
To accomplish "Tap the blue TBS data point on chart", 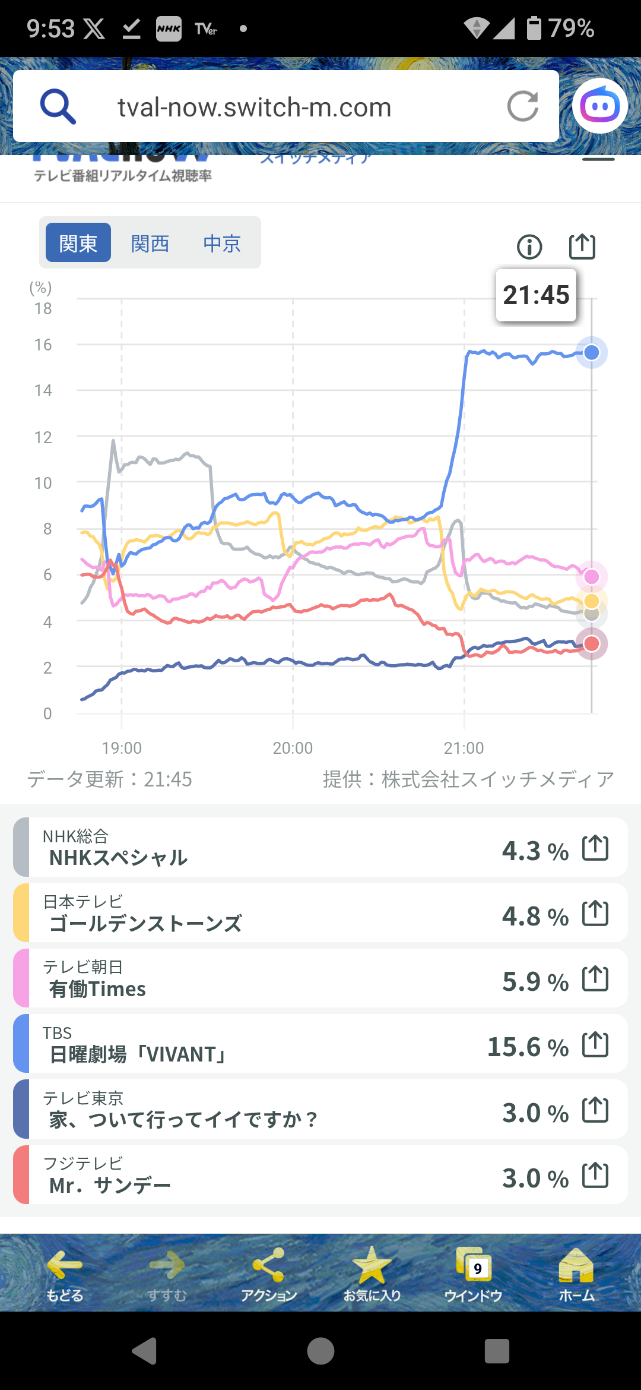I will (591, 353).
